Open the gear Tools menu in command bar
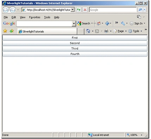This screenshot has height=139, width=151. (135, 31)
